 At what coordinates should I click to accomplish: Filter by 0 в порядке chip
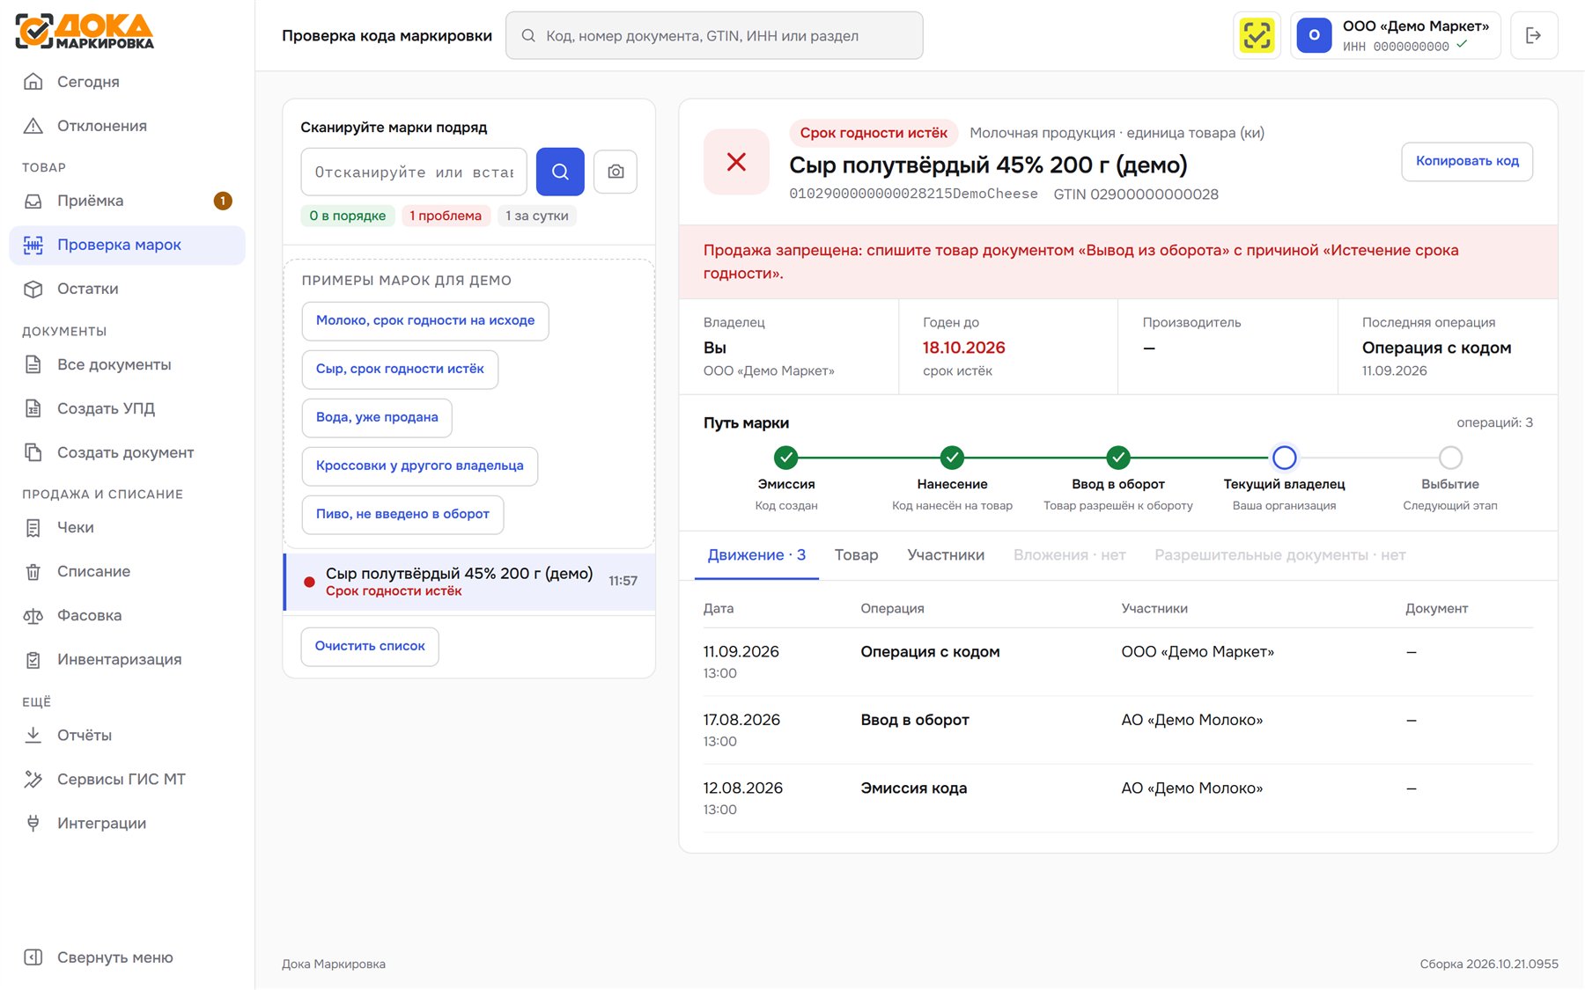pos(348,216)
